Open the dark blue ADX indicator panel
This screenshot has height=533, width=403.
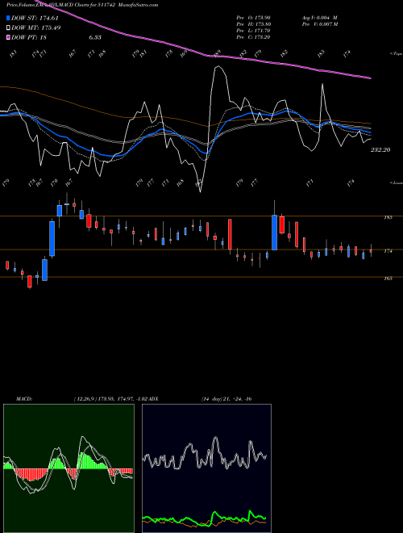click(x=206, y=468)
